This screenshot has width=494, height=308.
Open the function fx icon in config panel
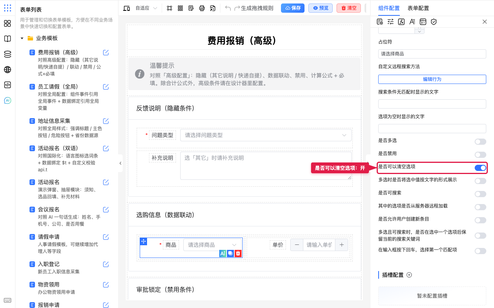coord(401,22)
